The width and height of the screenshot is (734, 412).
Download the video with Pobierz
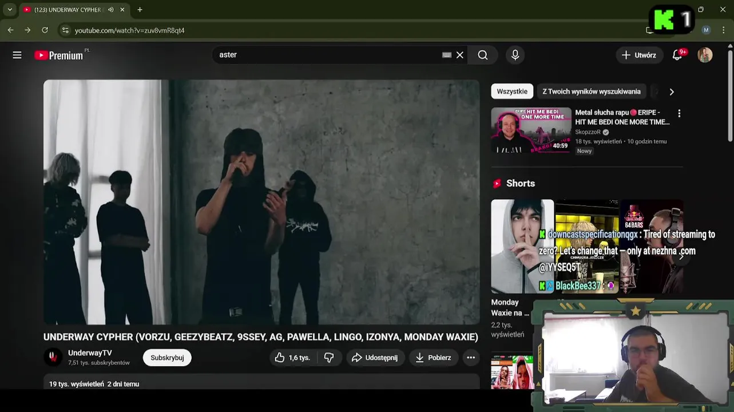(x=434, y=358)
